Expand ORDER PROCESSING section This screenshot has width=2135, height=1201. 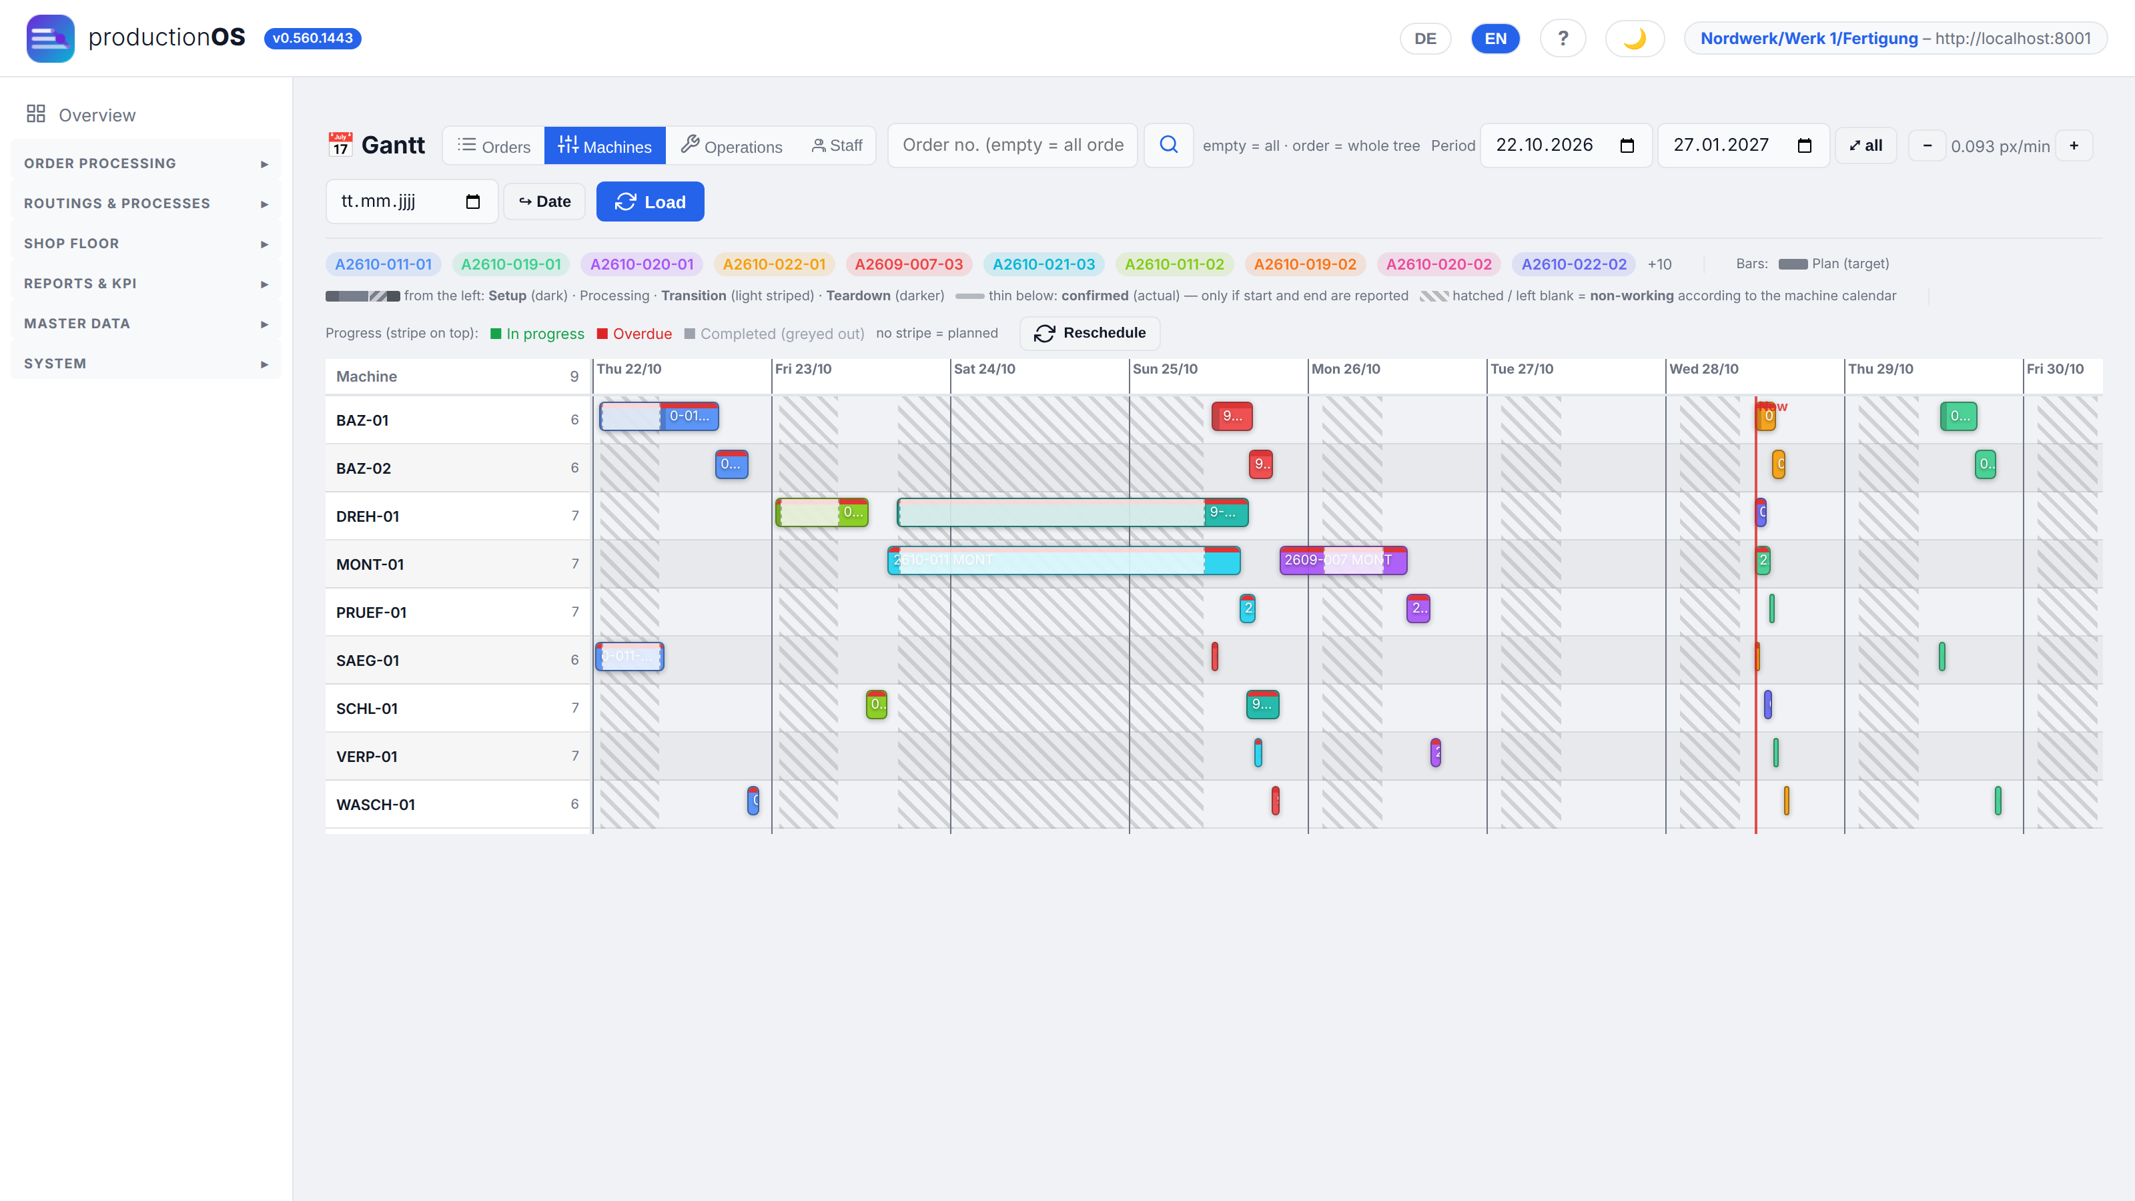tap(146, 163)
